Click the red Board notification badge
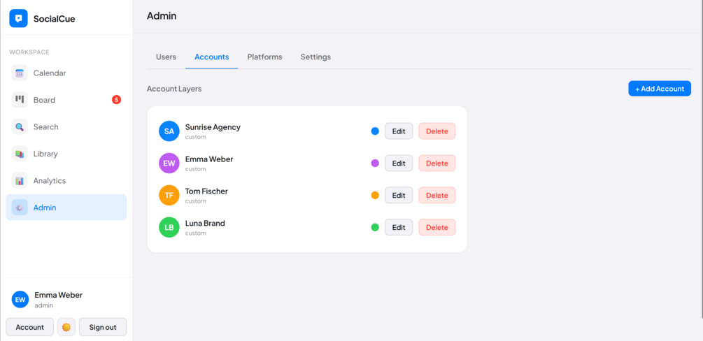This screenshot has width=703, height=341. click(116, 99)
